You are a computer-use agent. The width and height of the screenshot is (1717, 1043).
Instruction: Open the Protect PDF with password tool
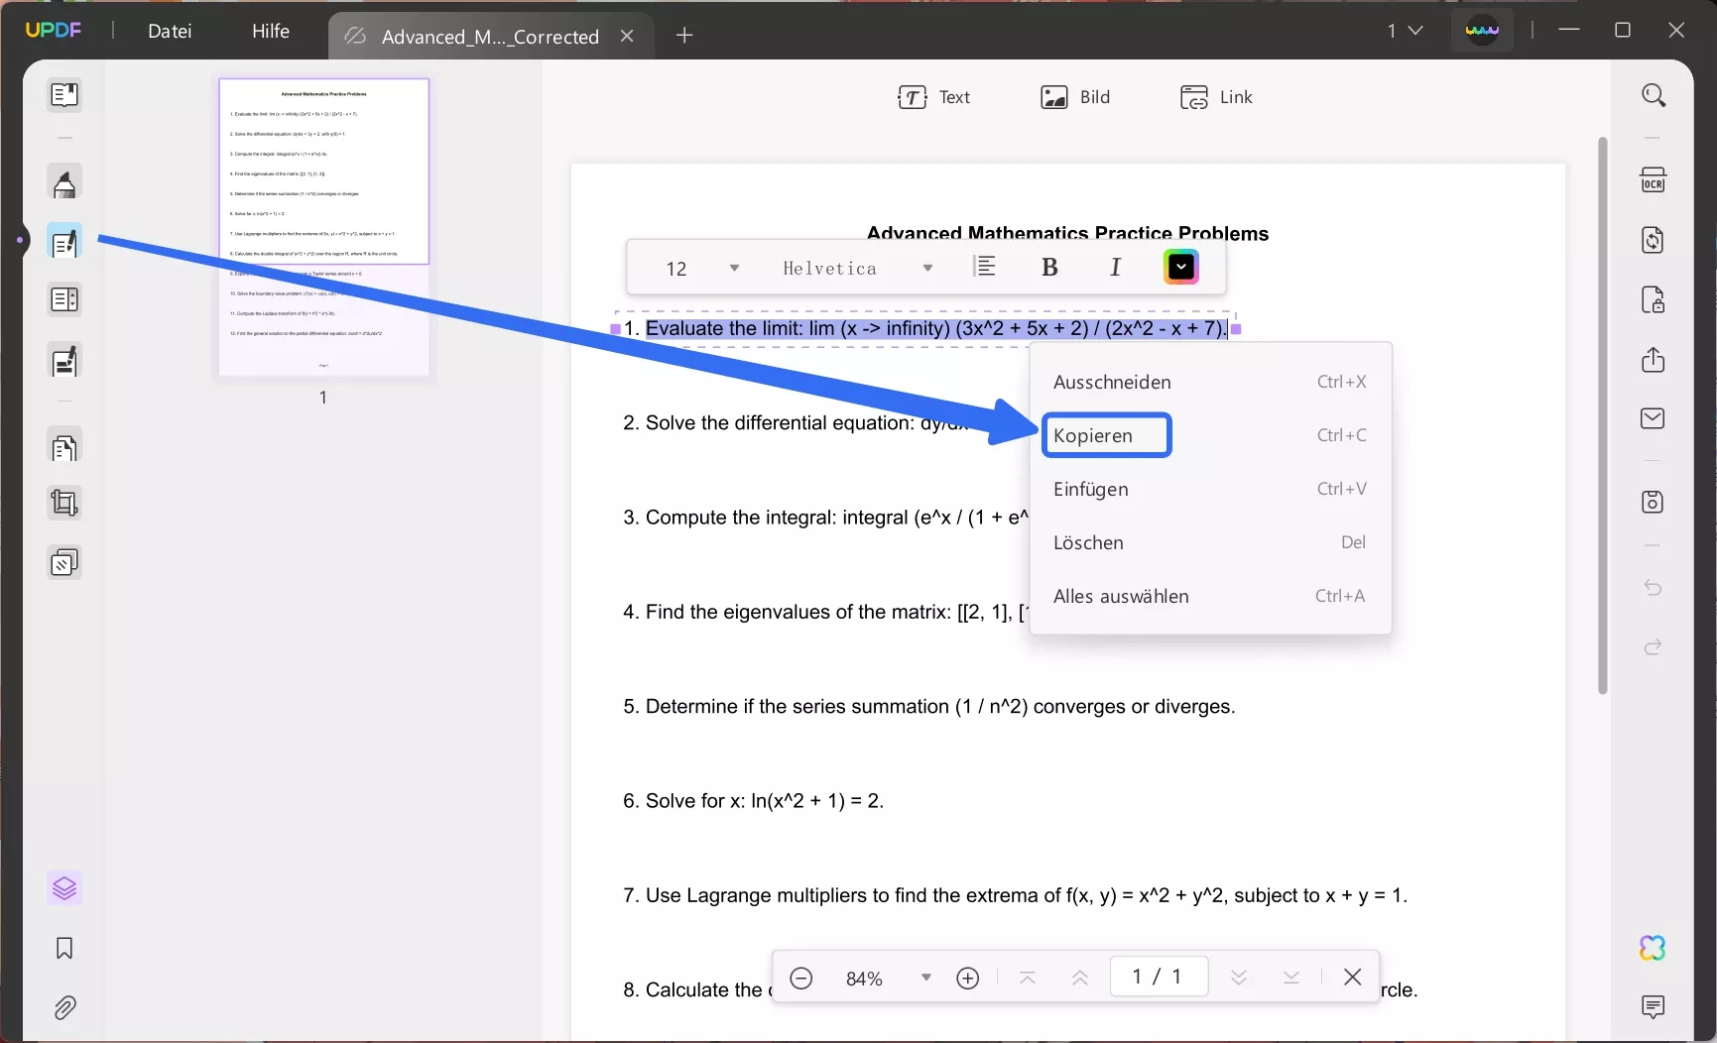coord(1654,299)
